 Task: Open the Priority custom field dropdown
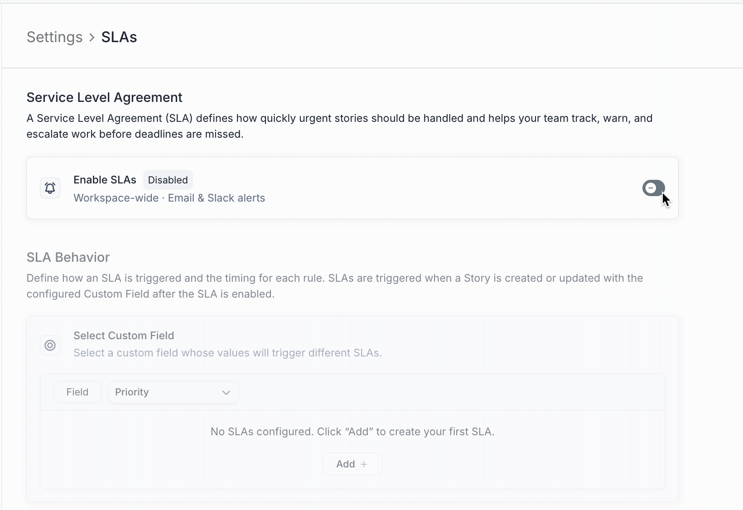[173, 392]
